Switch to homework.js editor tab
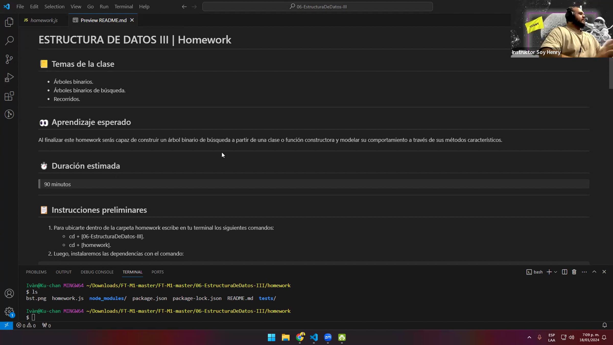613x345 pixels. click(44, 20)
